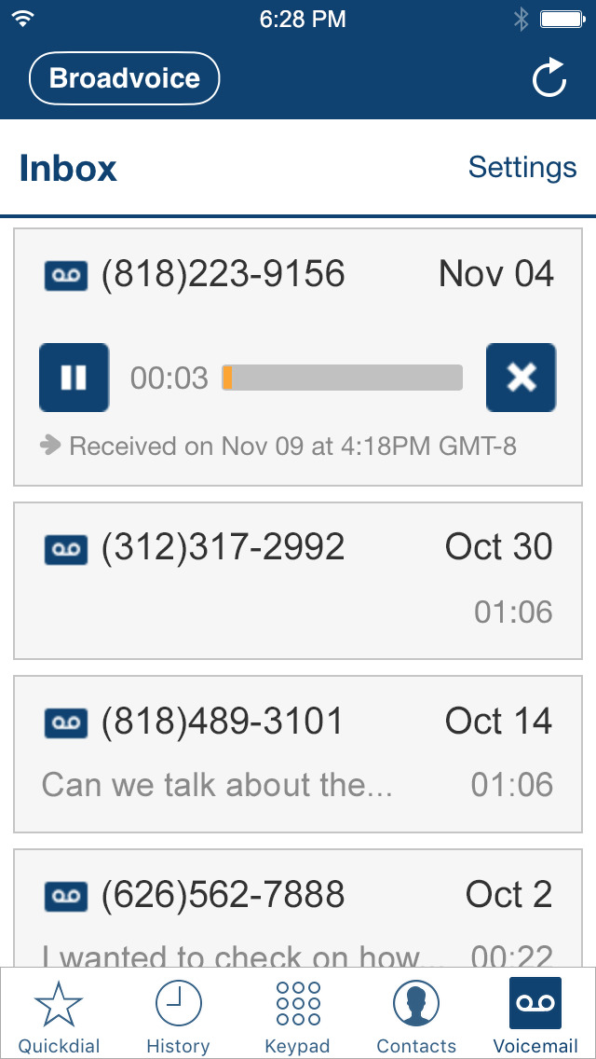Viewport: 596px width, 1059px height.
Task: Expand voicemail from (818)489-3101
Action: [298, 754]
